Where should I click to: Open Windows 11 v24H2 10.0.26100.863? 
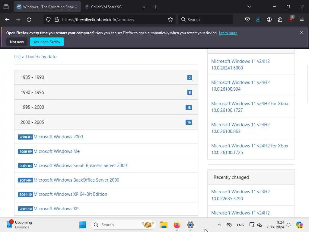pyautogui.click(x=241, y=128)
